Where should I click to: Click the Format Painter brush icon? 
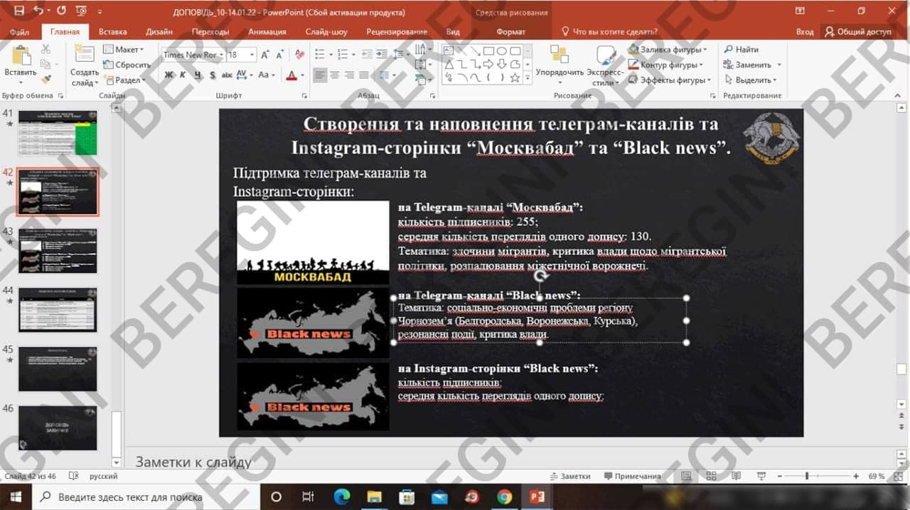point(45,79)
